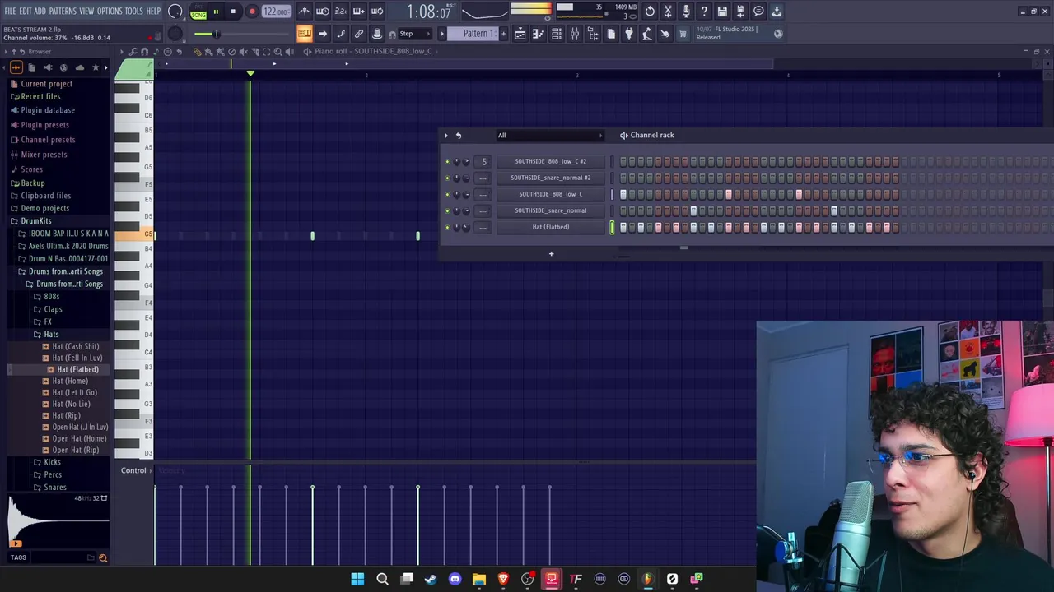1054x592 pixels.
Task: Pause playback with the pause button
Action: pos(216,12)
